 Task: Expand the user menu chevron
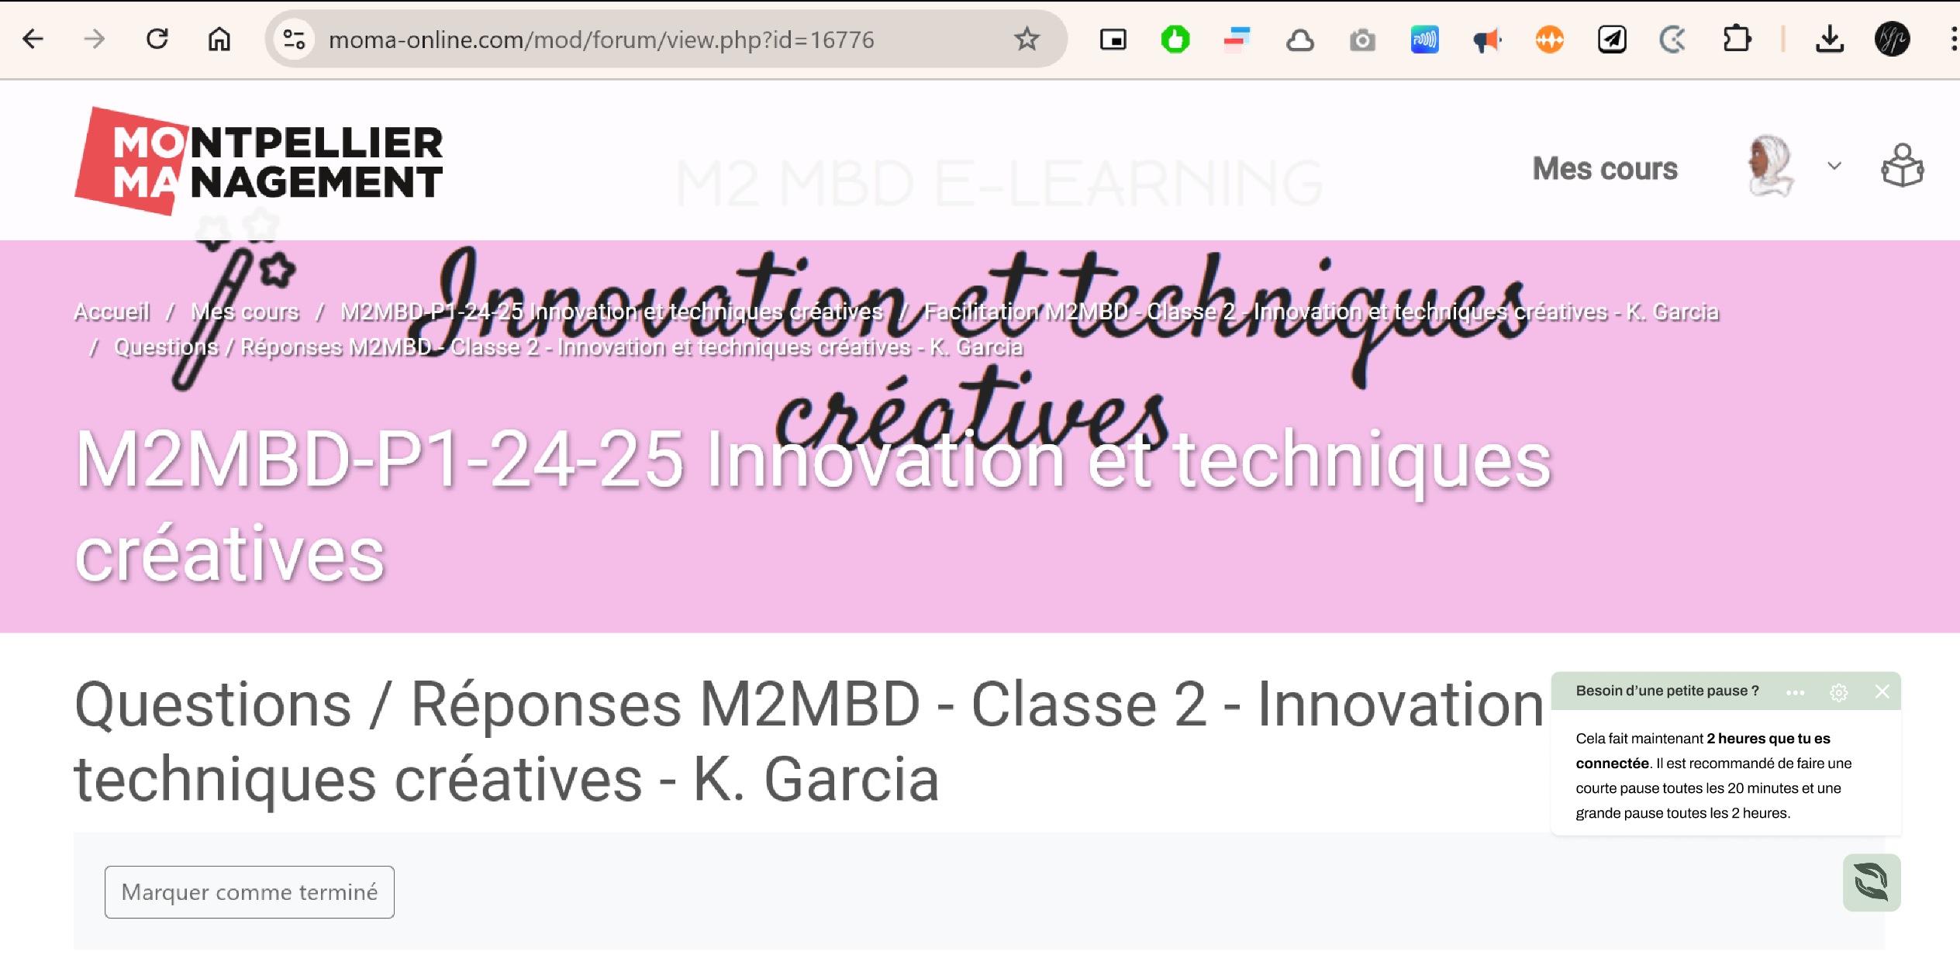tap(1834, 166)
